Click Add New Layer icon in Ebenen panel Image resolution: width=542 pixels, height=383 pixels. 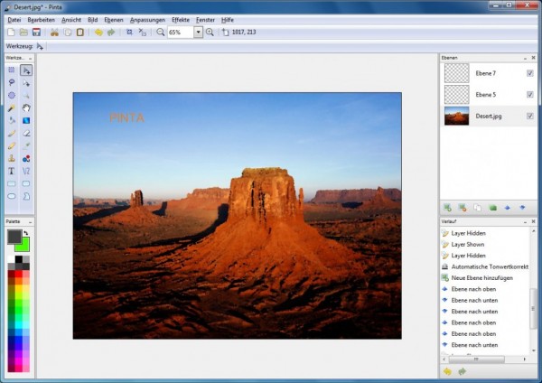point(447,208)
